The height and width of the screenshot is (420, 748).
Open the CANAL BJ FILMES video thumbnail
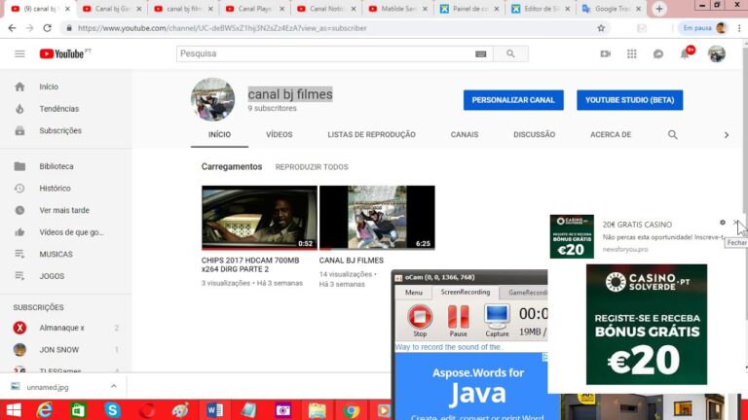377,218
